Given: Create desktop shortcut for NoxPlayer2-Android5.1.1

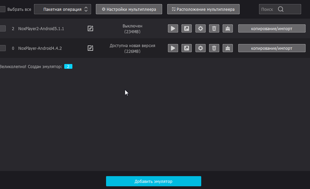Looking at the screenshot, I should click(x=187, y=28).
